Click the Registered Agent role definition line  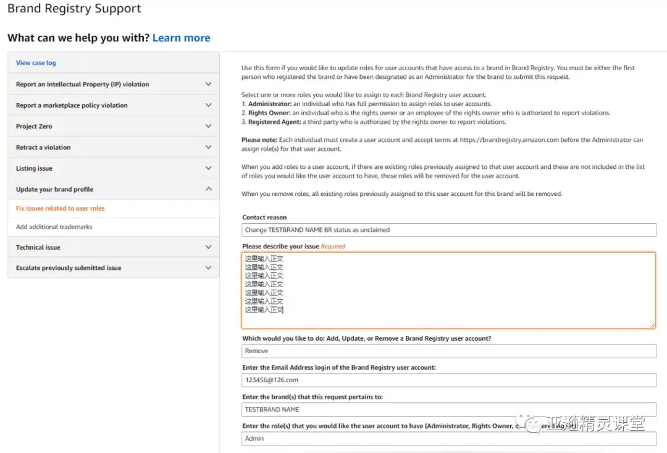(374, 122)
